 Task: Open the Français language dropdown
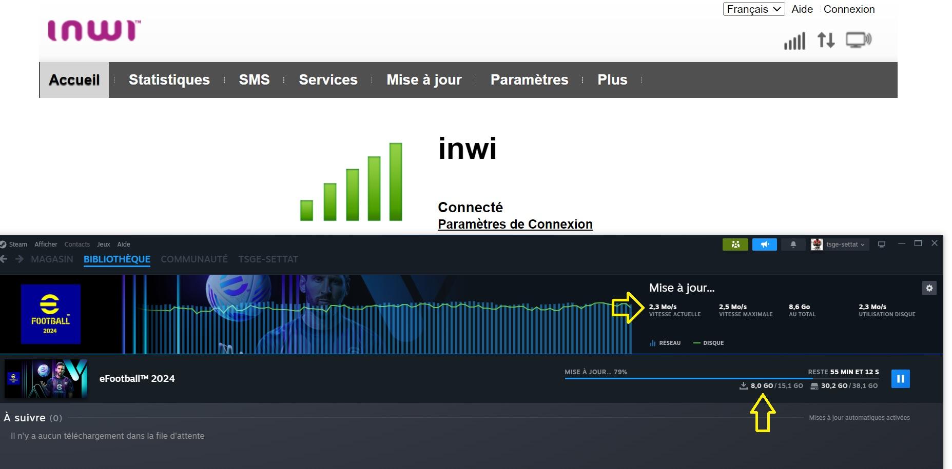point(753,9)
